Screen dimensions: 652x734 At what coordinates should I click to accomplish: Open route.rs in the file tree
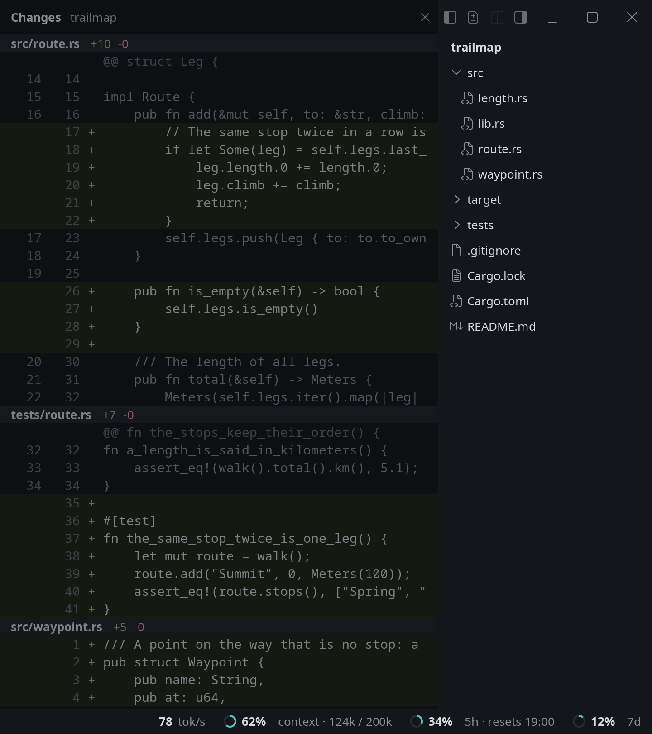click(x=500, y=149)
